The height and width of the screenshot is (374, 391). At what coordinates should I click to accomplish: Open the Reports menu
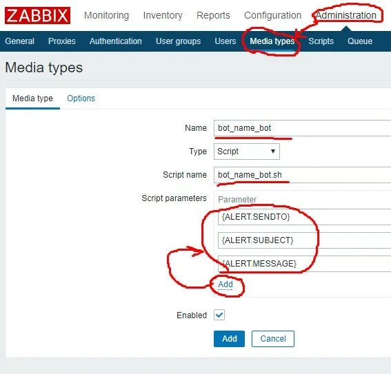pyautogui.click(x=213, y=15)
